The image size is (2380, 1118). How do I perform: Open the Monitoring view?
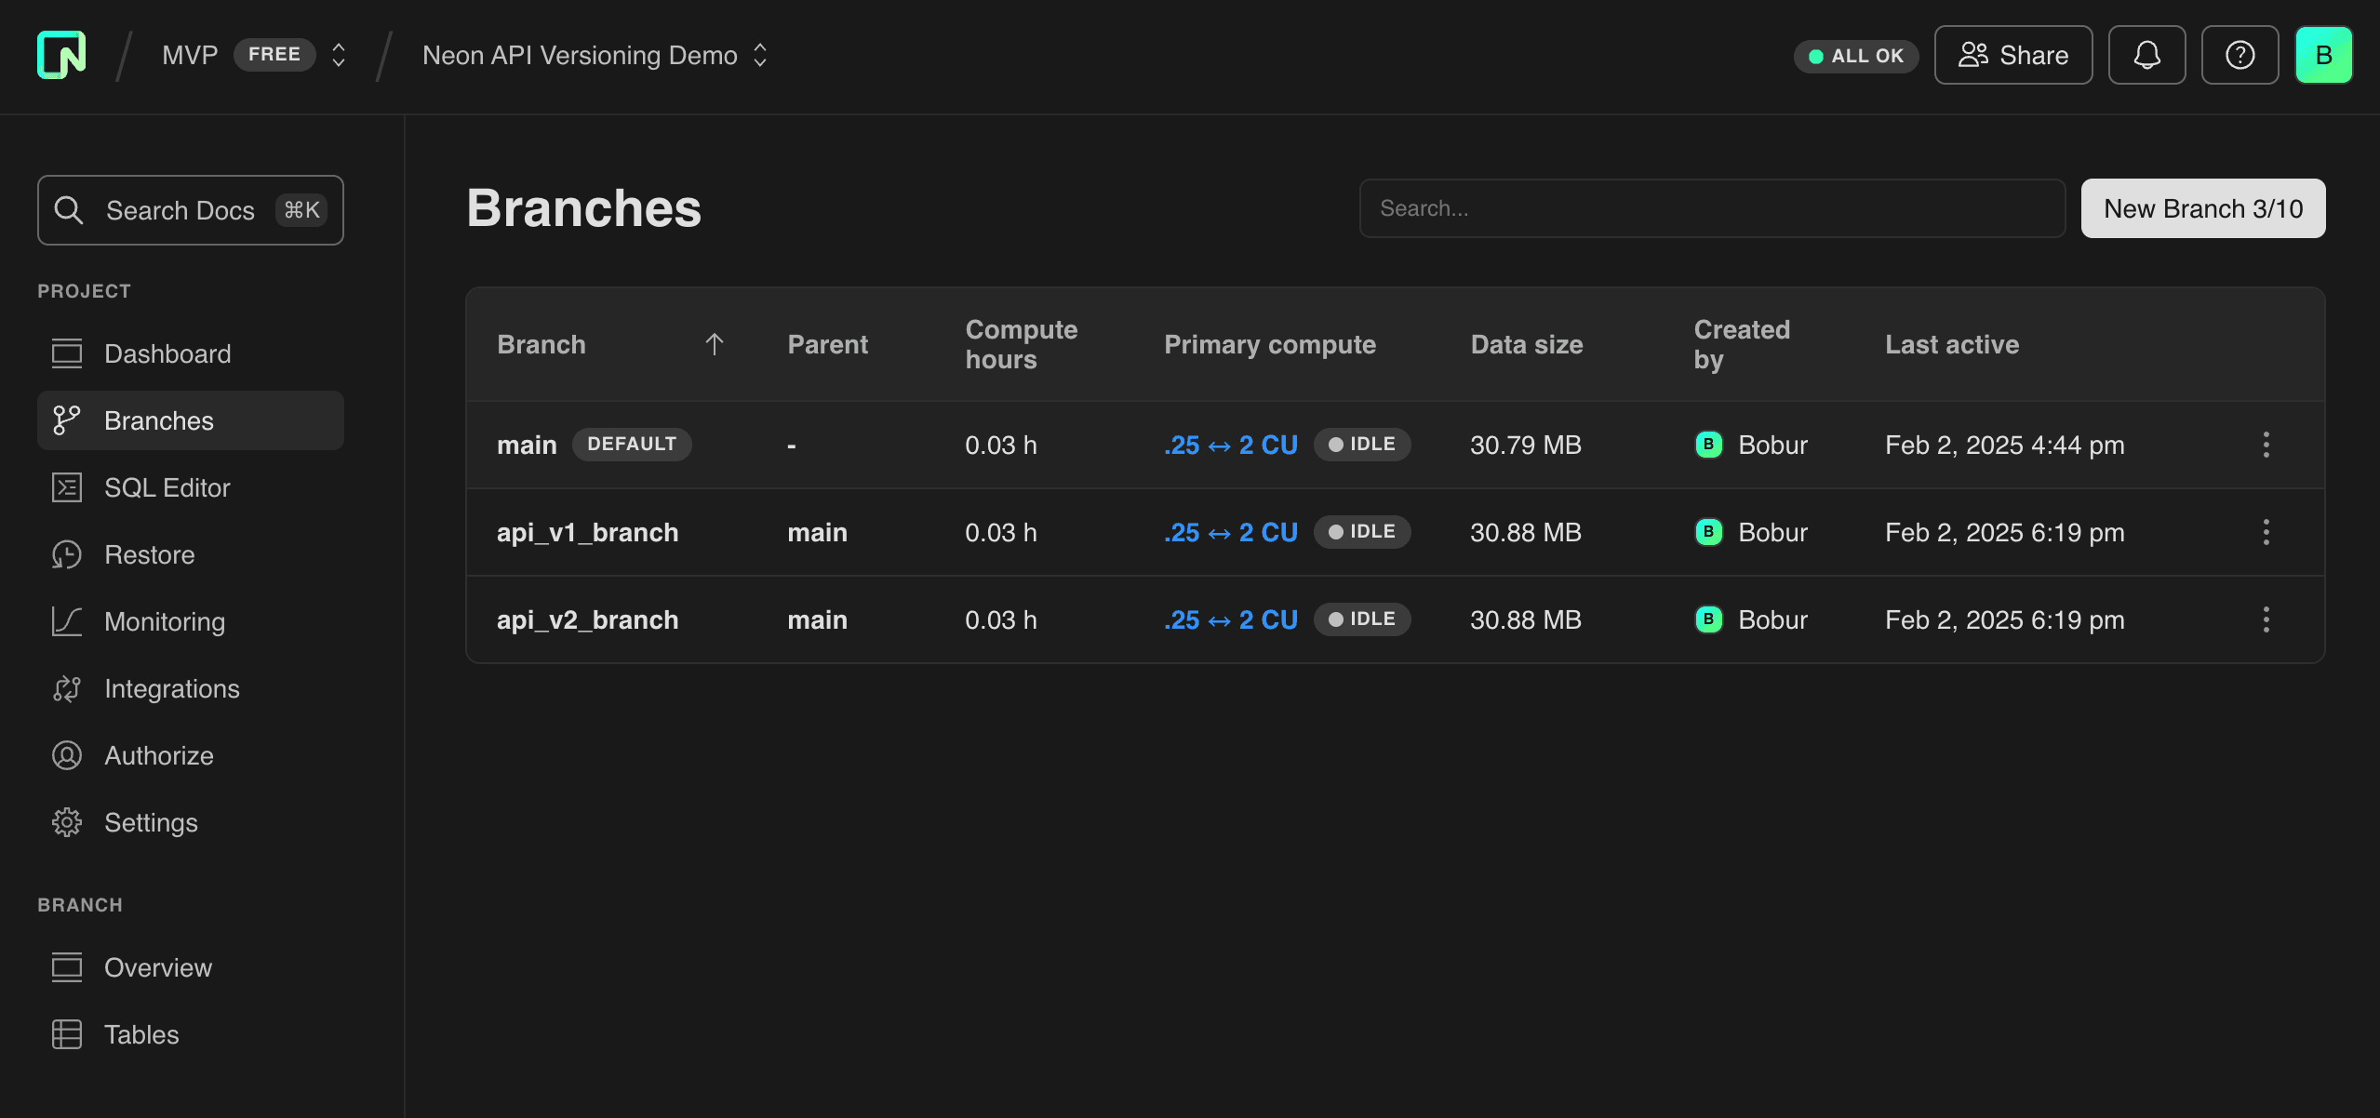164,621
